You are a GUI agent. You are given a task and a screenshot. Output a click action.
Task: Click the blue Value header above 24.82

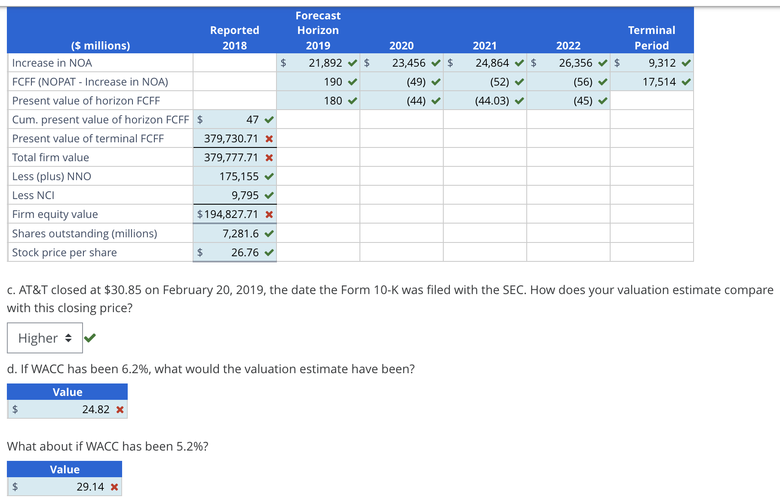click(67, 392)
